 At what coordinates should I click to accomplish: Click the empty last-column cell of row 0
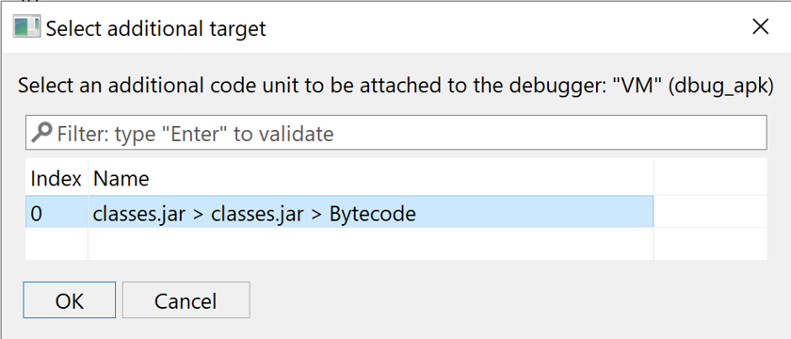710,212
